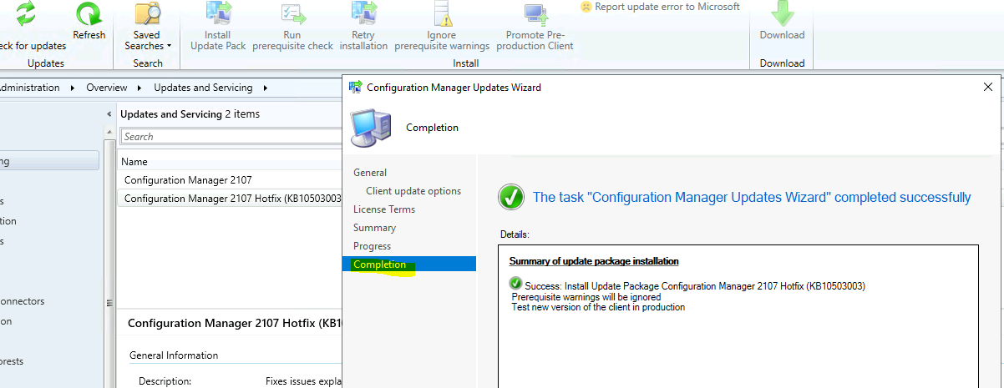Select the Configuration Manager 2107 row
Image resolution: width=1004 pixels, height=388 pixels.
click(x=230, y=179)
